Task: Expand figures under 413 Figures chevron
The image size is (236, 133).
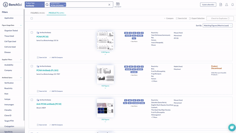Action: click(105, 88)
